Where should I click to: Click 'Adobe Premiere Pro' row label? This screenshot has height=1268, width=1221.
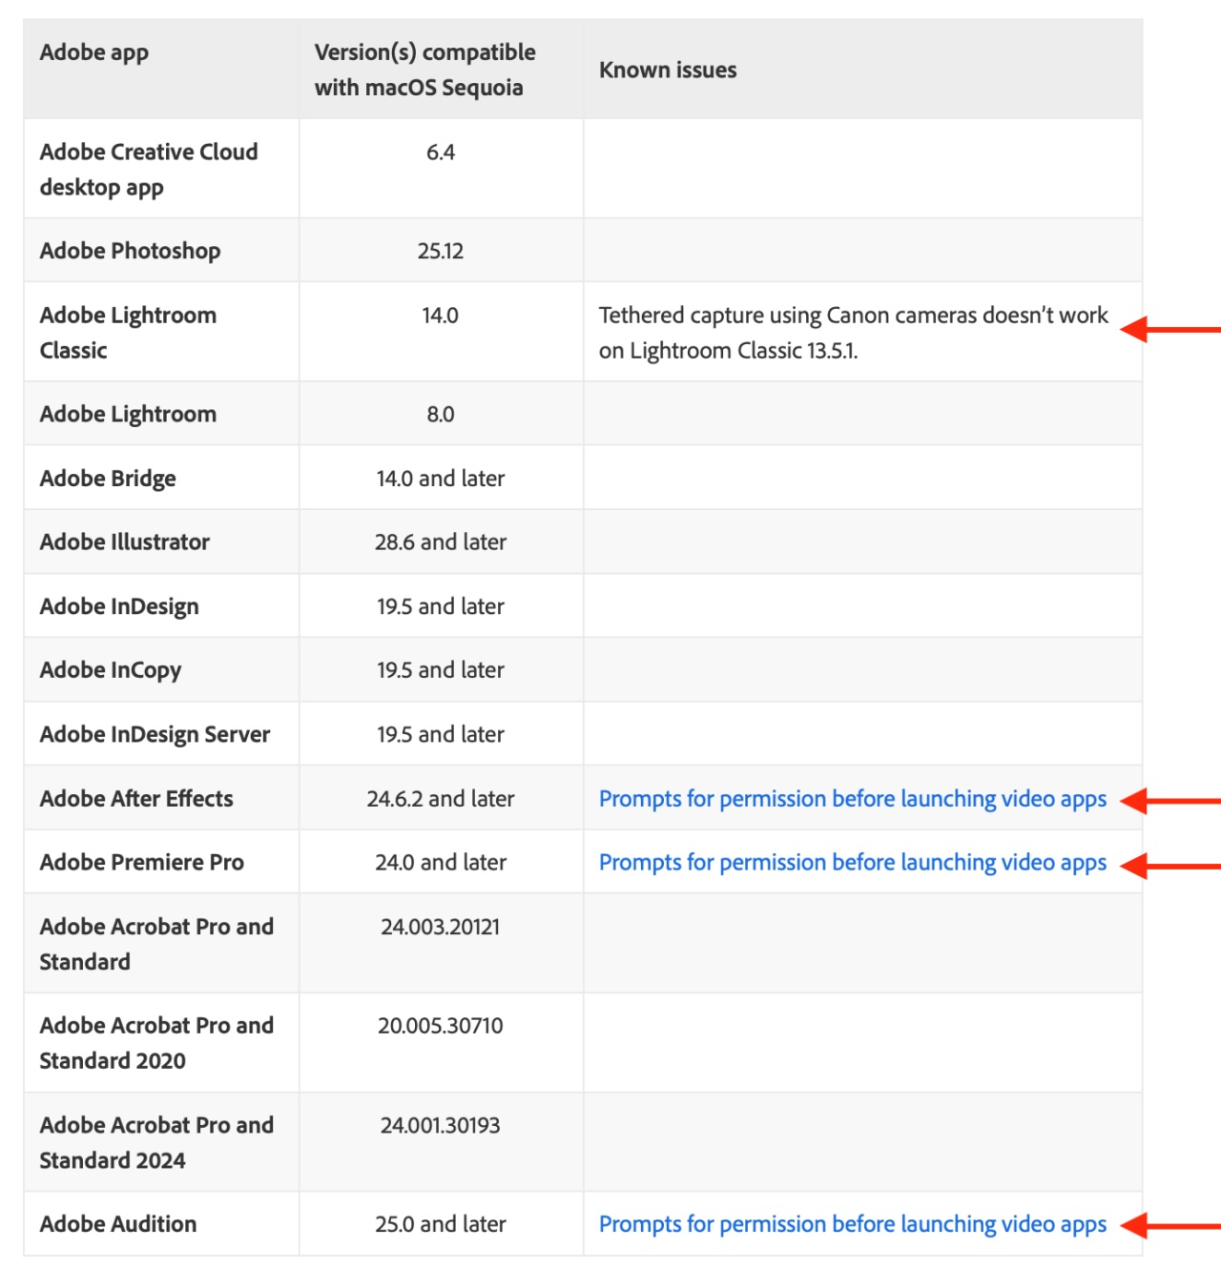click(142, 863)
